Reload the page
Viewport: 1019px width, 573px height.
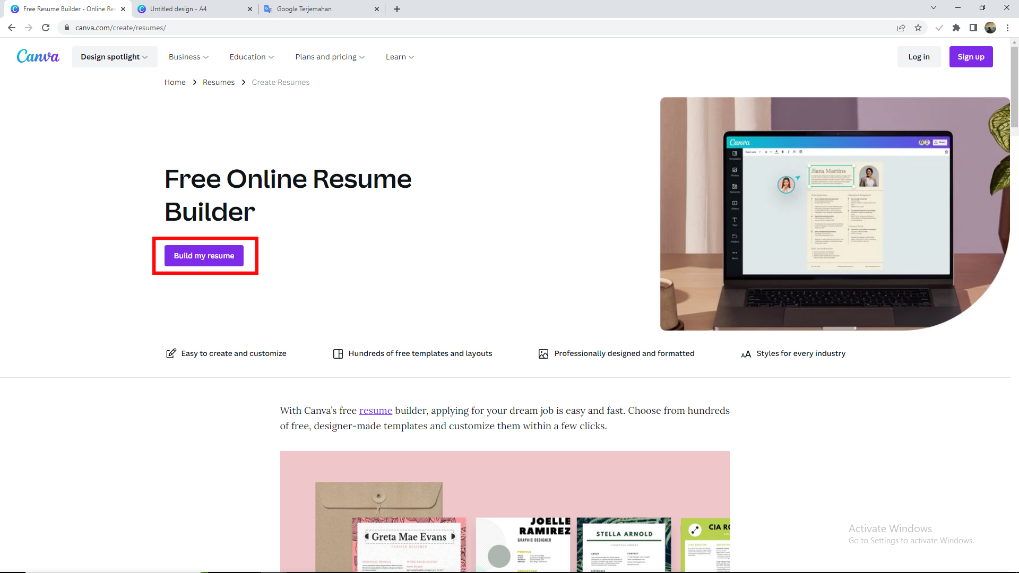coord(46,28)
